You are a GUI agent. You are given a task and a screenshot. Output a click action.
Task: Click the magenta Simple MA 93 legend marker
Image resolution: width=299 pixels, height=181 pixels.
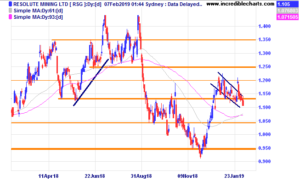coord(10,17)
